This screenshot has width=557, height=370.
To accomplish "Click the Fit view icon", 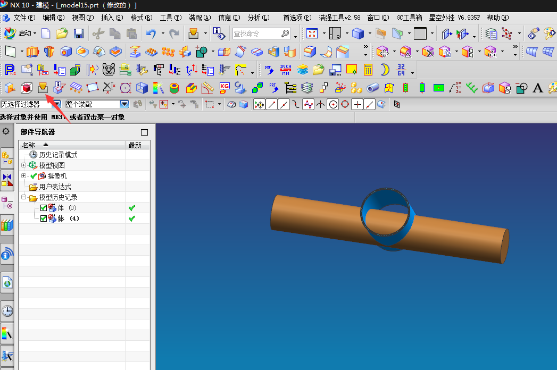I will pos(312,33).
